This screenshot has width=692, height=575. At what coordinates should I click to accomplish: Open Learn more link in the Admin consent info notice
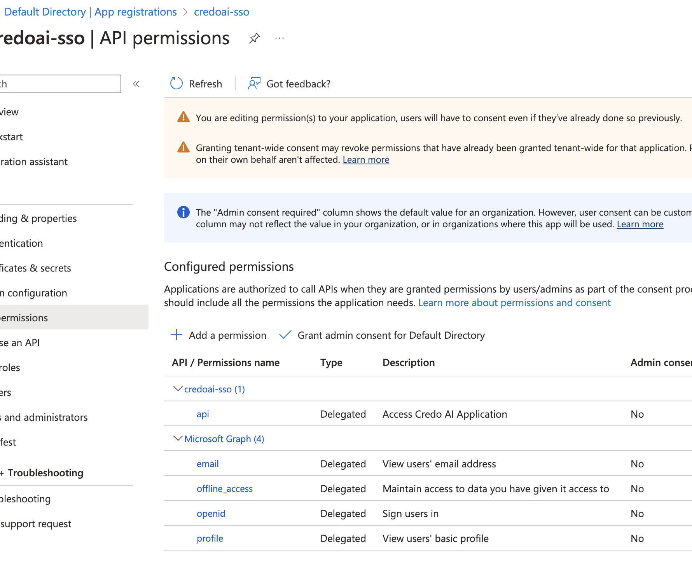point(640,224)
